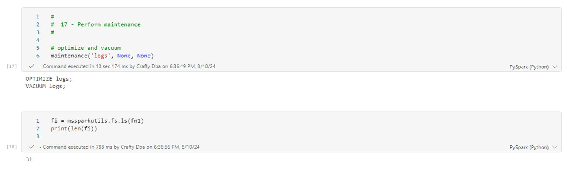
Task: Click the '# optimize and vacuum' comment line
Action: [86, 48]
